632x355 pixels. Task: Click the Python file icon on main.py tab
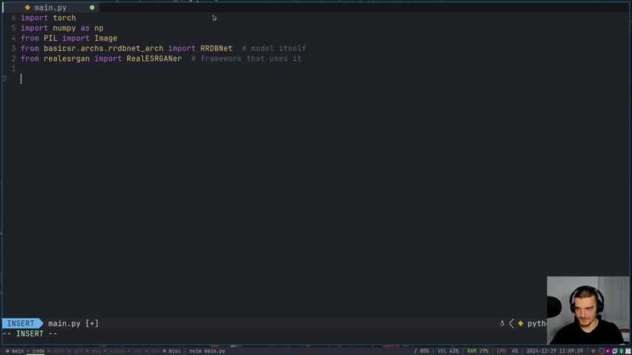tap(27, 7)
